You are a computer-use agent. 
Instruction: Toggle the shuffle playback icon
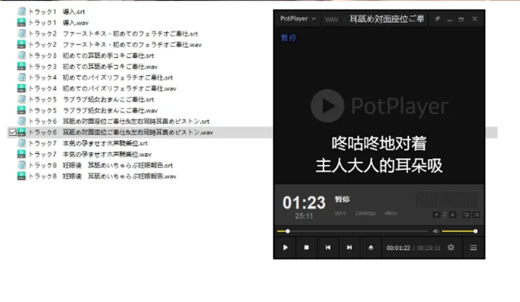[x=476, y=215]
